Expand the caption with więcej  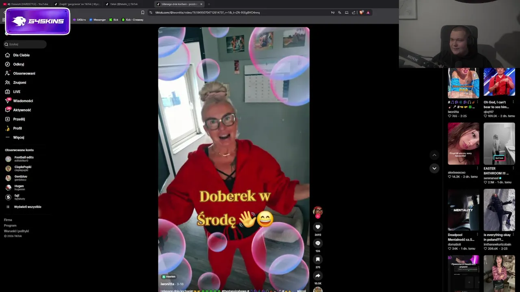click(x=301, y=290)
